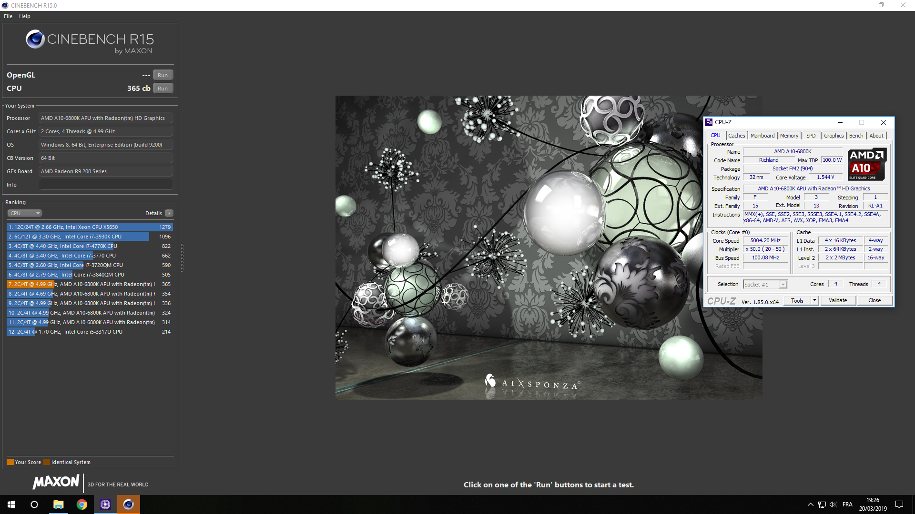Select the orange ranking entry scoring 365
The width and height of the screenshot is (915, 514).
click(90, 284)
